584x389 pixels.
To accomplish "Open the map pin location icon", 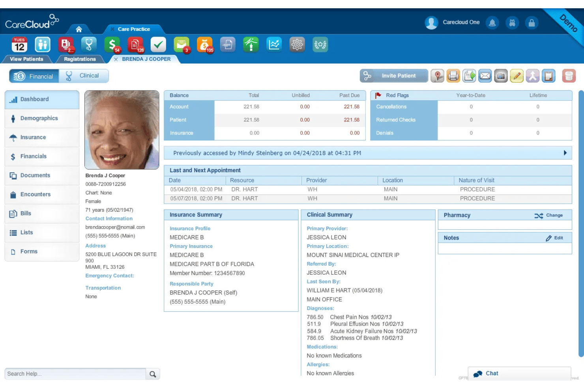I will (438, 76).
